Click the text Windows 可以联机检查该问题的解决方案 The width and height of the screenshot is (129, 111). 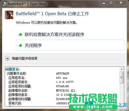(x=46, y=23)
